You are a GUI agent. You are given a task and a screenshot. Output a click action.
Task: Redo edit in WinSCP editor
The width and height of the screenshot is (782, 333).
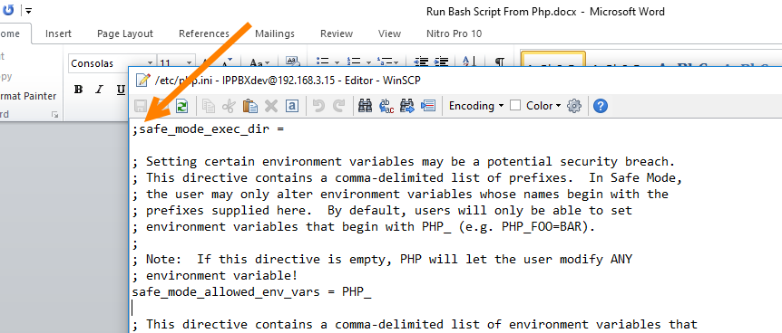click(339, 106)
